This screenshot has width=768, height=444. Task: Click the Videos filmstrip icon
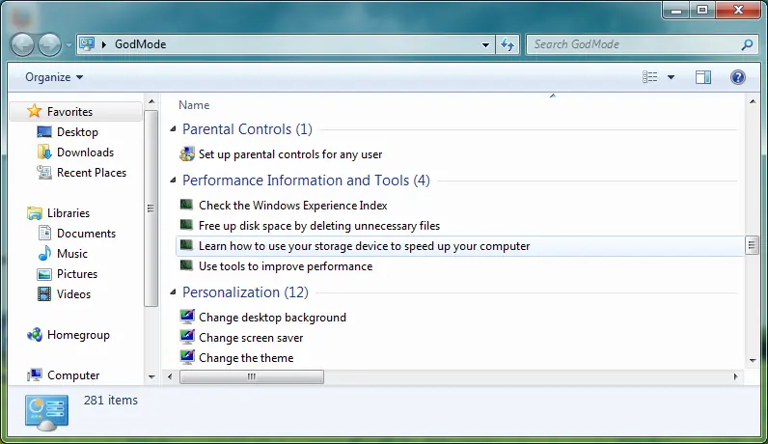tap(44, 294)
